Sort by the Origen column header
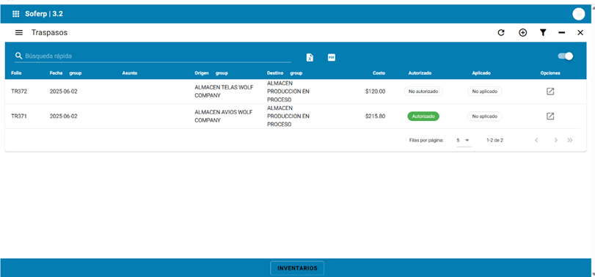The width and height of the screenshot is (595, 277). tap(202, 73)
